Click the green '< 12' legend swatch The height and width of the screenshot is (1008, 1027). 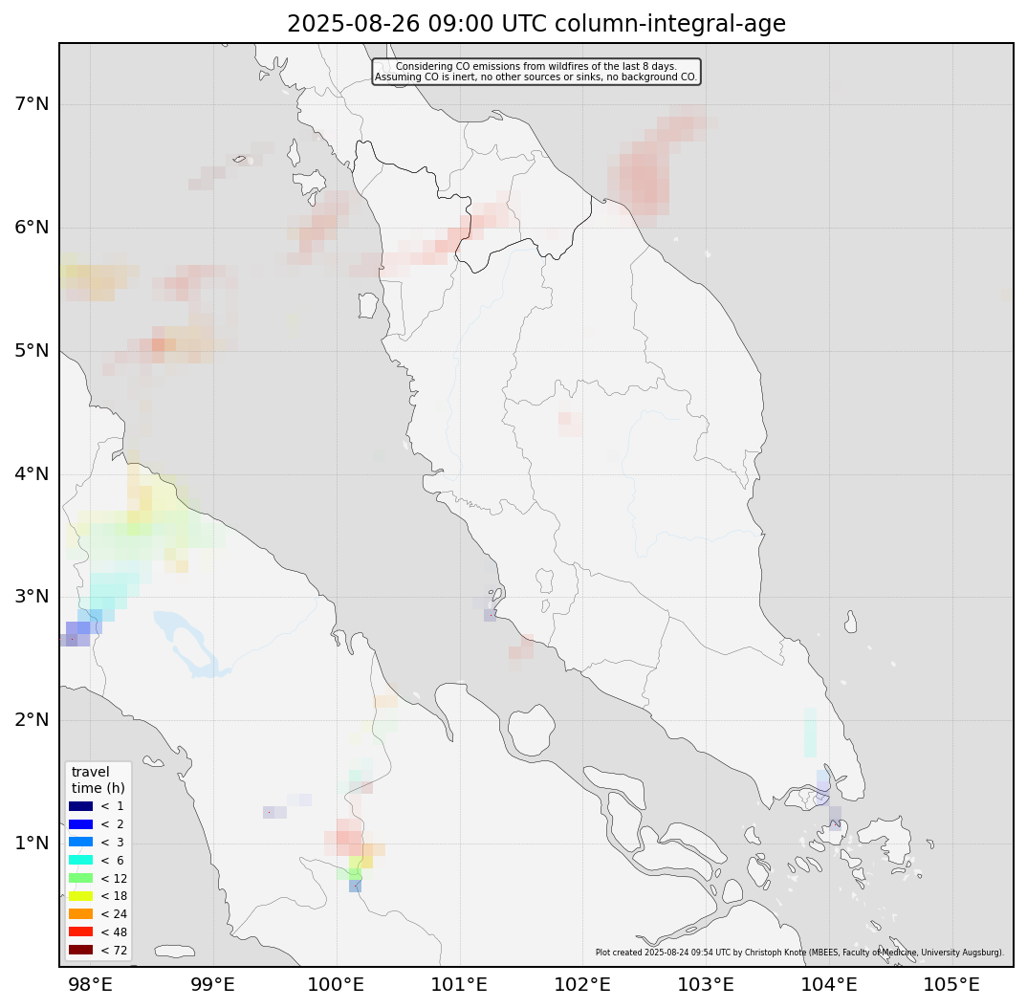(80, 878)
